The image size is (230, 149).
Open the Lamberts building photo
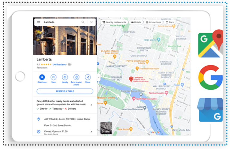coord(65,40)
